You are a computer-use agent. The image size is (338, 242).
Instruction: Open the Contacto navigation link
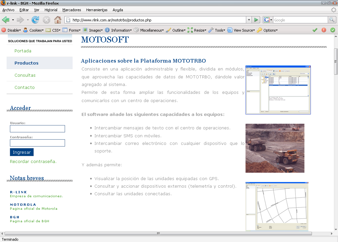tap(24, 87)
